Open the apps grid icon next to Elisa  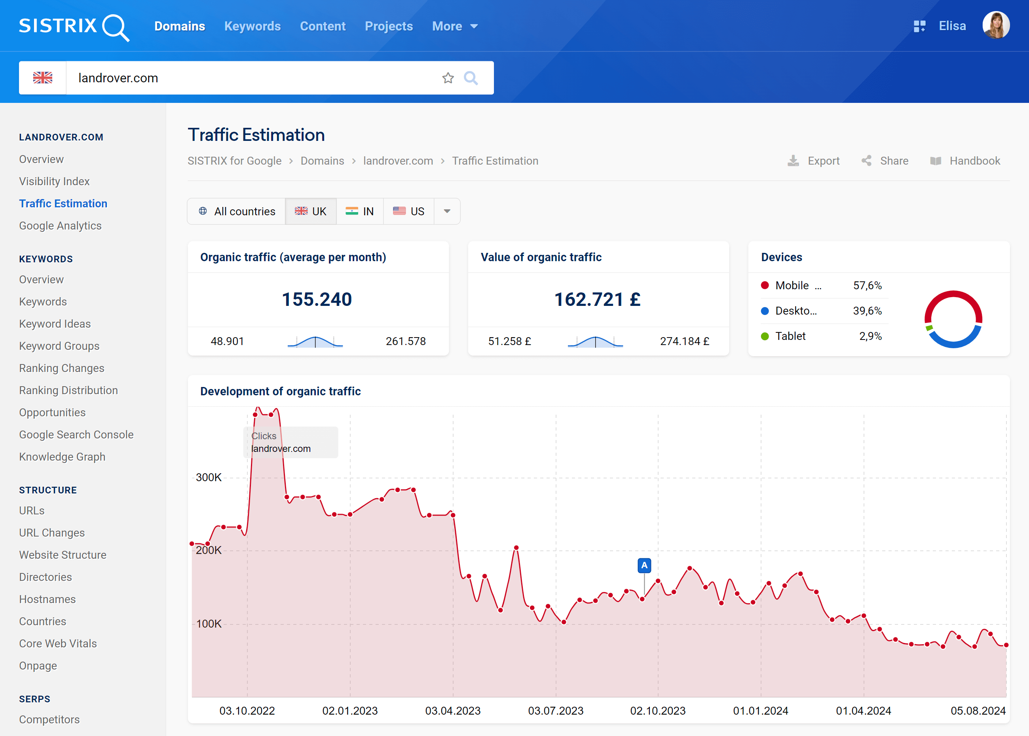click(x=919, y=26)
